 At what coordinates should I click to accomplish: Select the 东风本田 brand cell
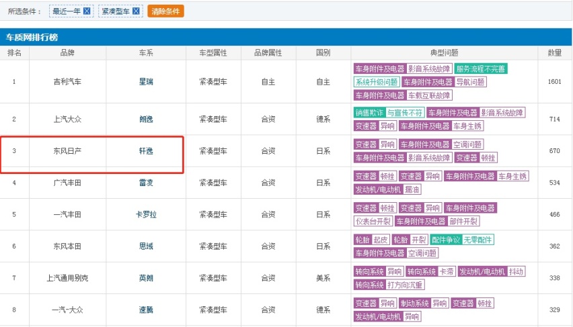[67, 246]
